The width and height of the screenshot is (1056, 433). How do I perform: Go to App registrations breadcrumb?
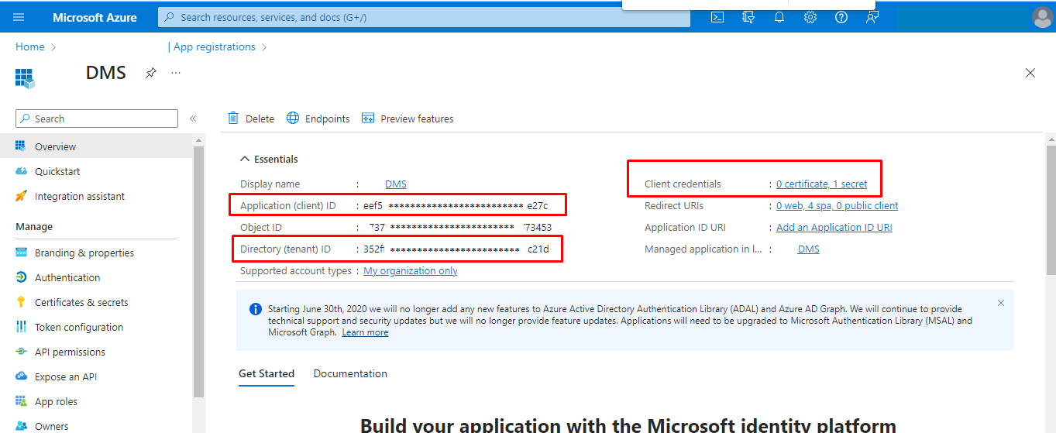(215, 46)
